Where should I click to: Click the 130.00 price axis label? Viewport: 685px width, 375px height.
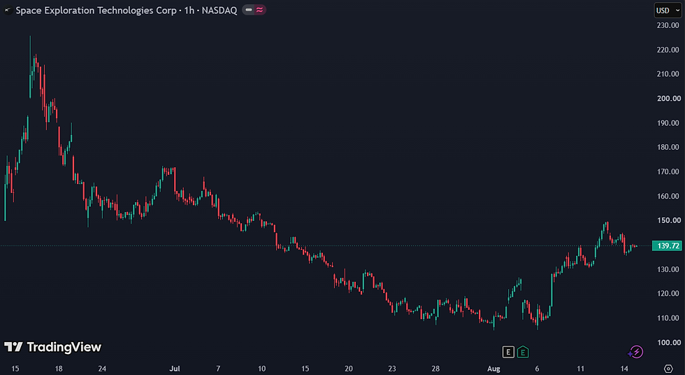[668, 269]
